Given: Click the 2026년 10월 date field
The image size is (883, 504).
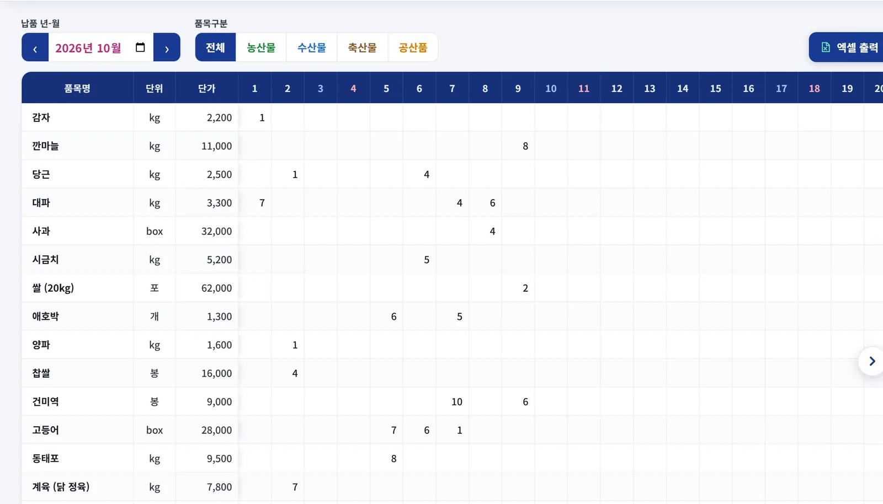Looking at the screenshot, I should tap(101, 47).
